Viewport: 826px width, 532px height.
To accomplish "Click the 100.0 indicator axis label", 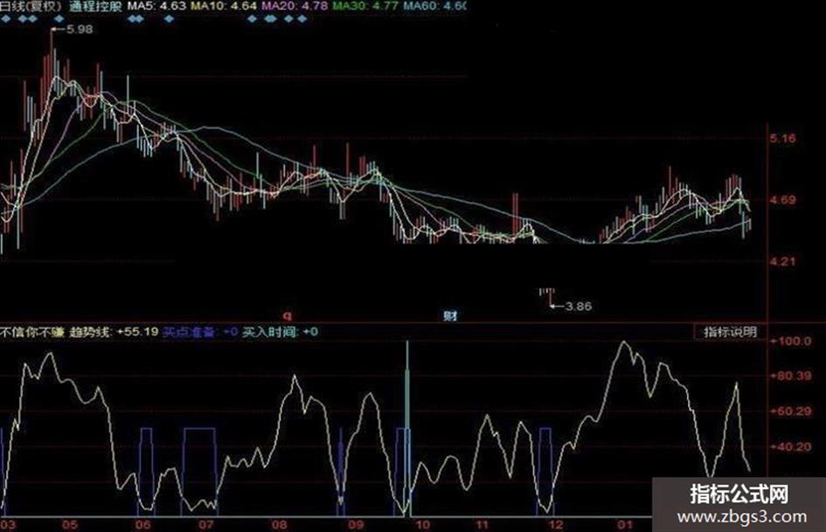I will 791,342.
